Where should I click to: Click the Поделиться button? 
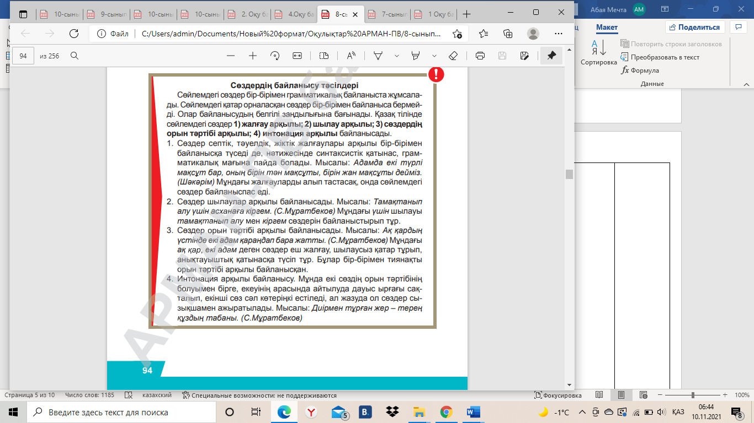pyautogui.click(x=694, y=27)
